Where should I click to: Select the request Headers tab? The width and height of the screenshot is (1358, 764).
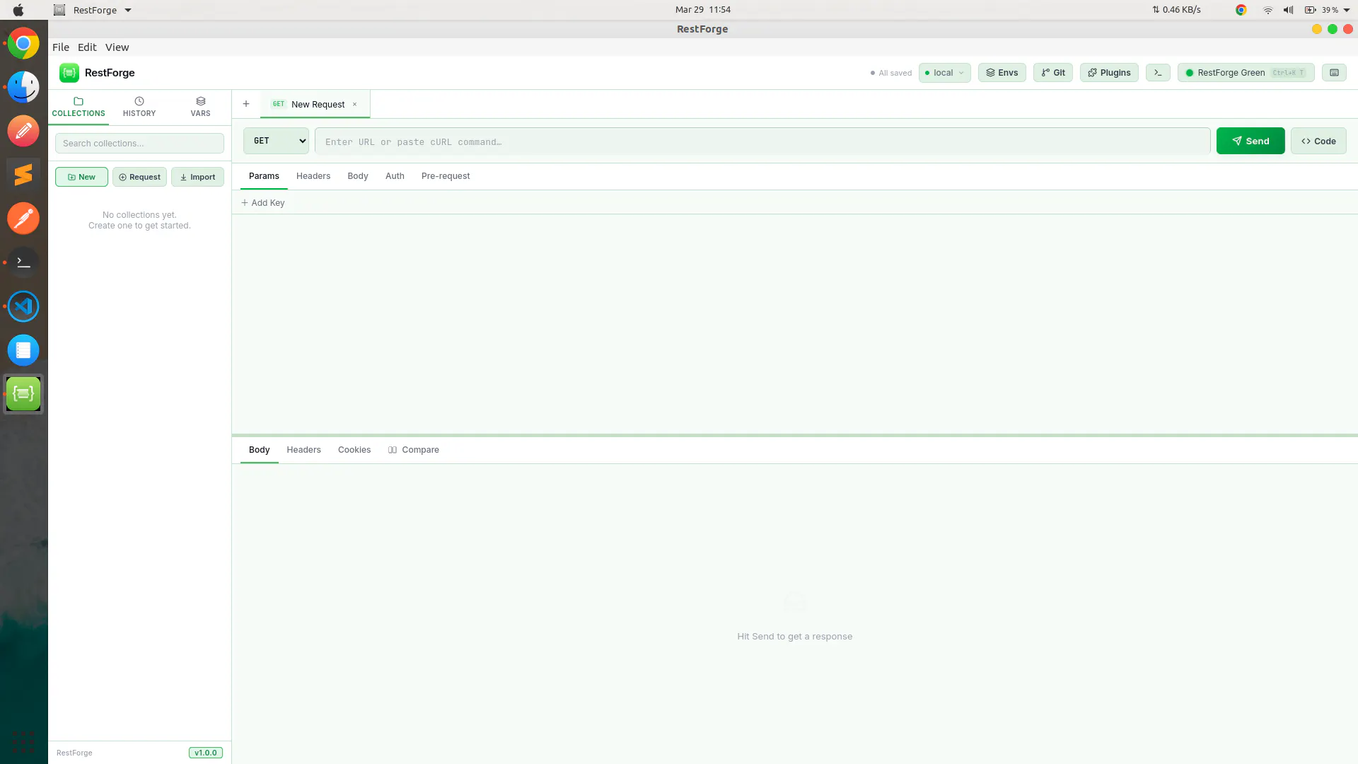tap(313, 176)
